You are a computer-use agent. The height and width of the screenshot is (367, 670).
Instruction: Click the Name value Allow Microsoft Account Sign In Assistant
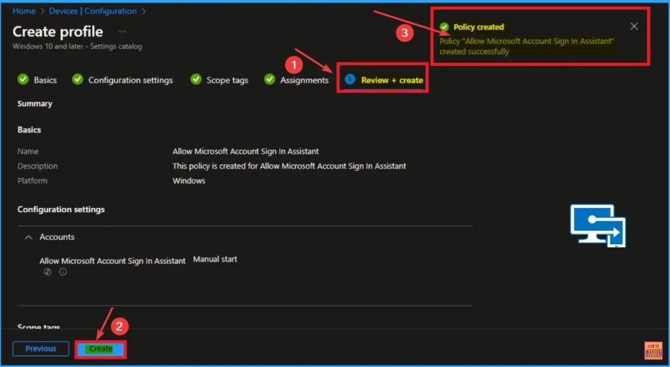(246, 151)
